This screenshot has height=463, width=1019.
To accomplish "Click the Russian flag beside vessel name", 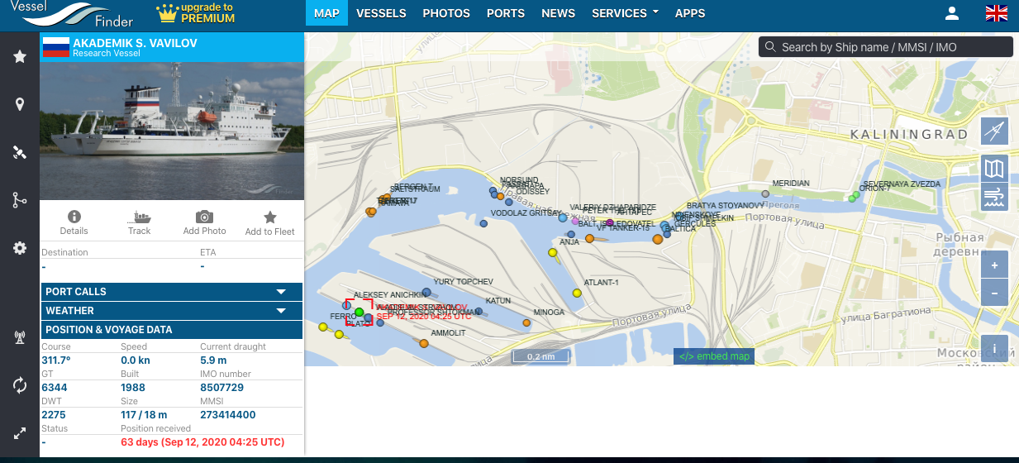I will click(55, 46).
